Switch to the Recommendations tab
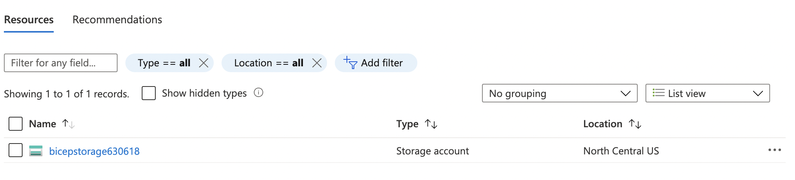795x180 pixels. (117, 19)
